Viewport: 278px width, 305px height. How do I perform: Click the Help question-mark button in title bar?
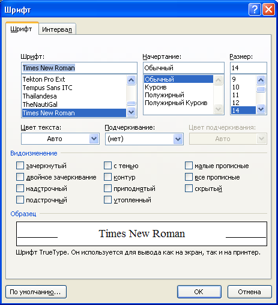[x=255, y=10]
